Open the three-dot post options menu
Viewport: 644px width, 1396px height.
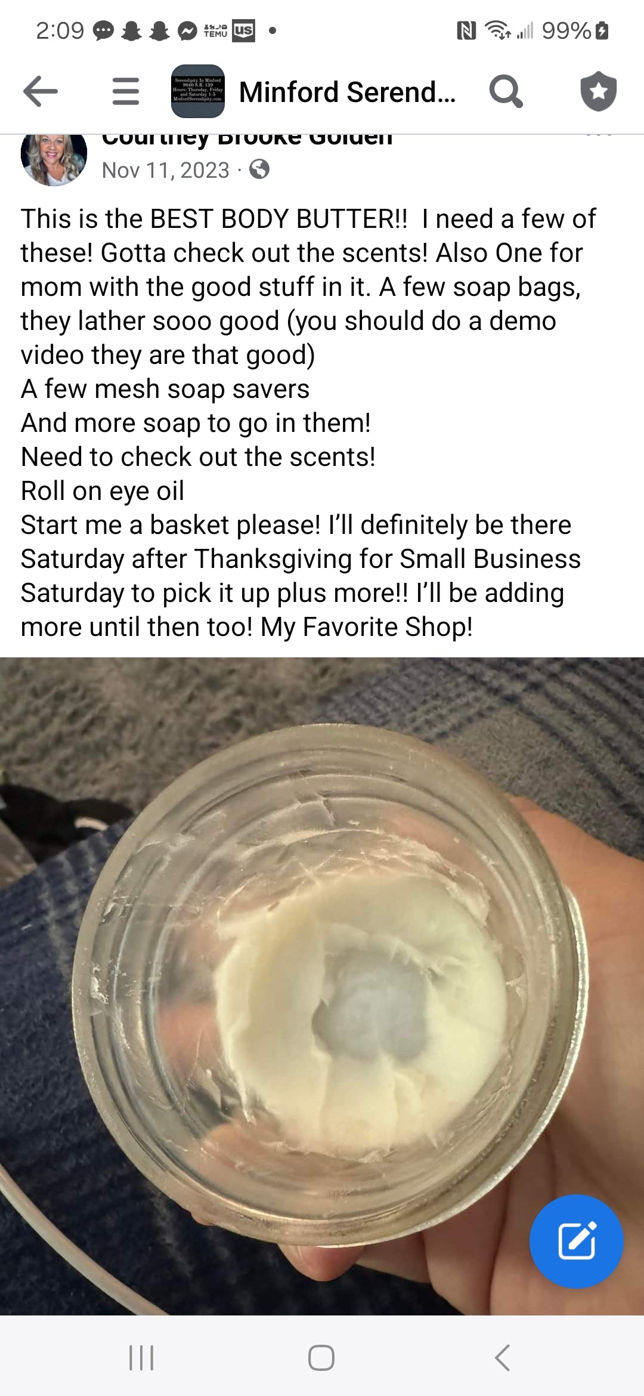599,136
